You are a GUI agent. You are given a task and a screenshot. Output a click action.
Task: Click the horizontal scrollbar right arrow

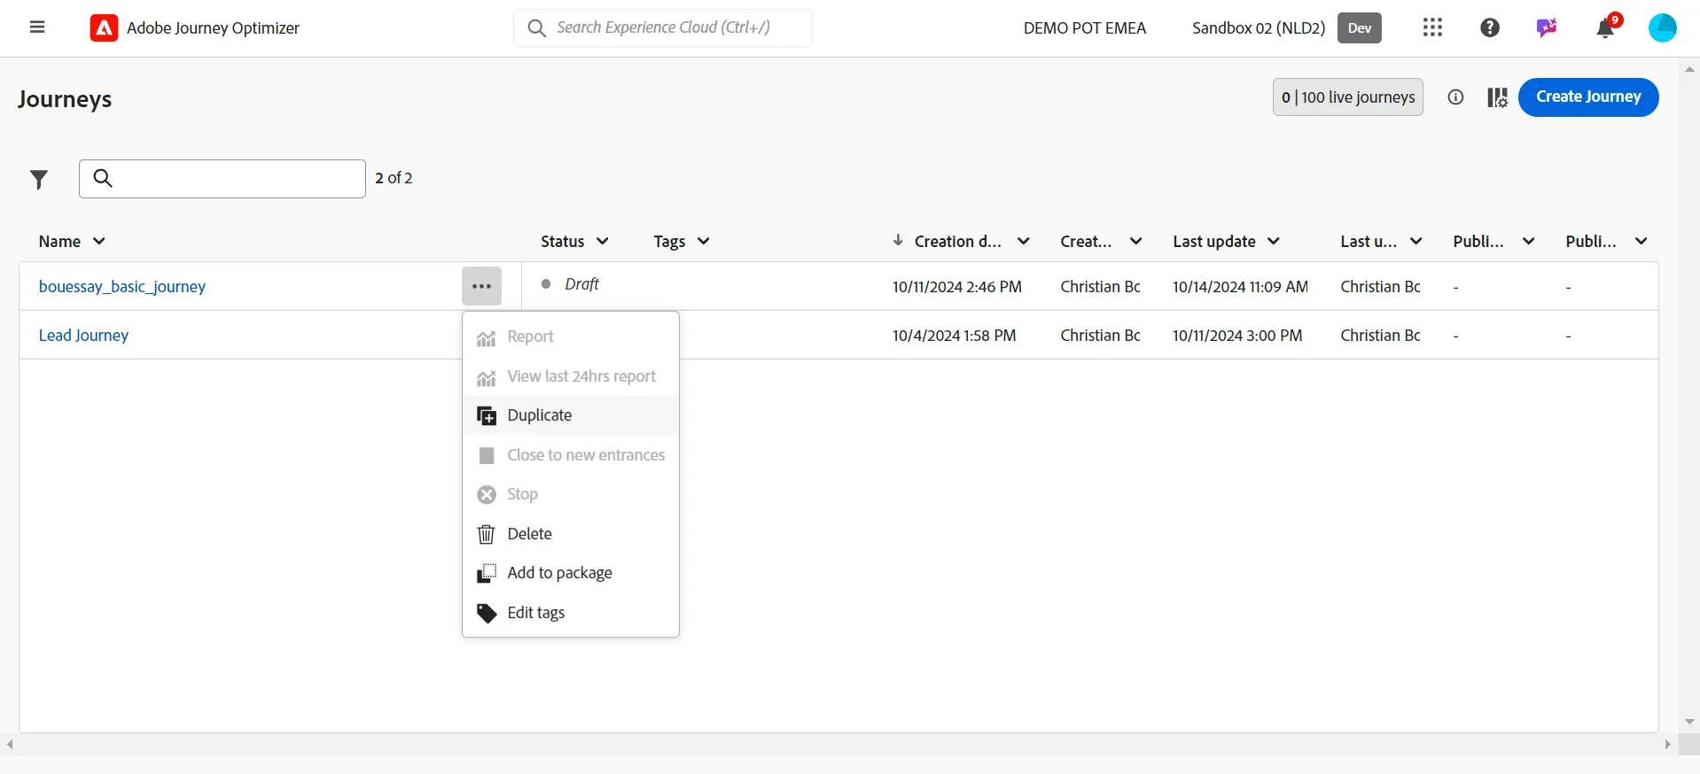1668,745
